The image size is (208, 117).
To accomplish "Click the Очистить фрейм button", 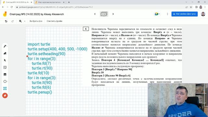I will (54, 21).
